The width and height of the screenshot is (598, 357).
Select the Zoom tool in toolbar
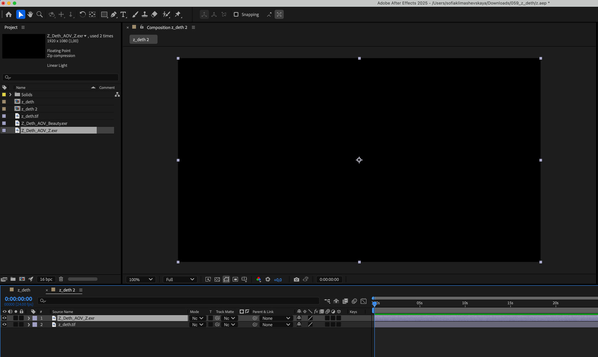[40, 15]
